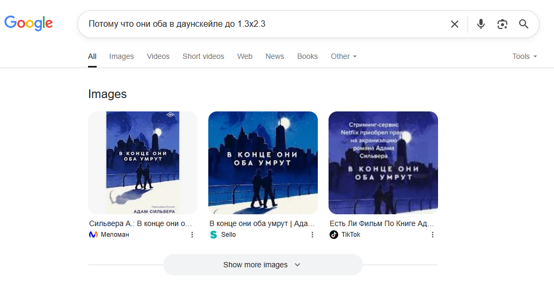Viewport: 554px width, 285px height.
Task: Select the Short videos tab
Action: click(x=203, y=56)
